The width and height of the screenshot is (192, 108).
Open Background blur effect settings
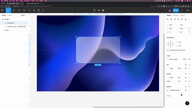168,90
